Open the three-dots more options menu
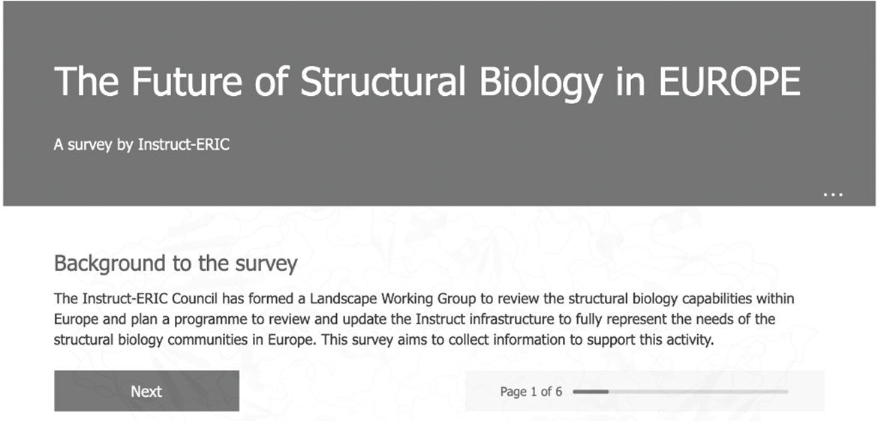 (833, 194)
